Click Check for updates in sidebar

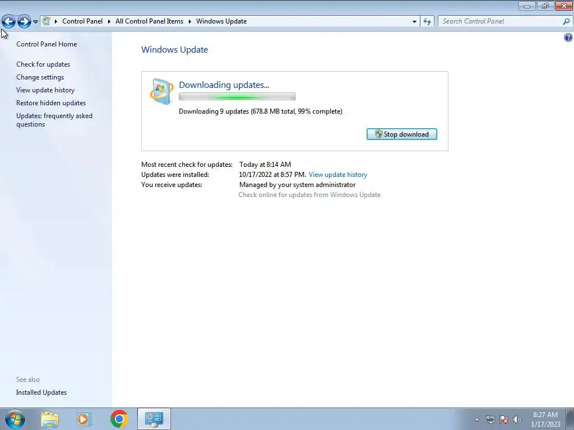(43, 64)
